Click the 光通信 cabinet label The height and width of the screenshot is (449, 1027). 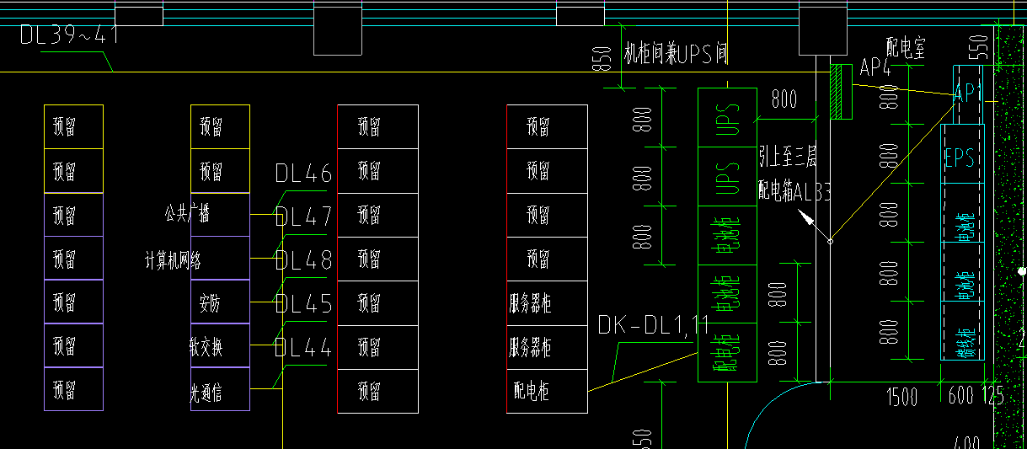click(206, 391)
